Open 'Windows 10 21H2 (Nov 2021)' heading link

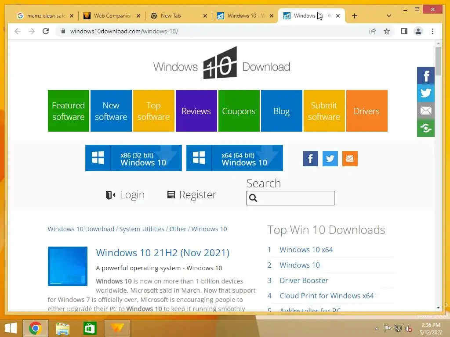tap(163, 253)
